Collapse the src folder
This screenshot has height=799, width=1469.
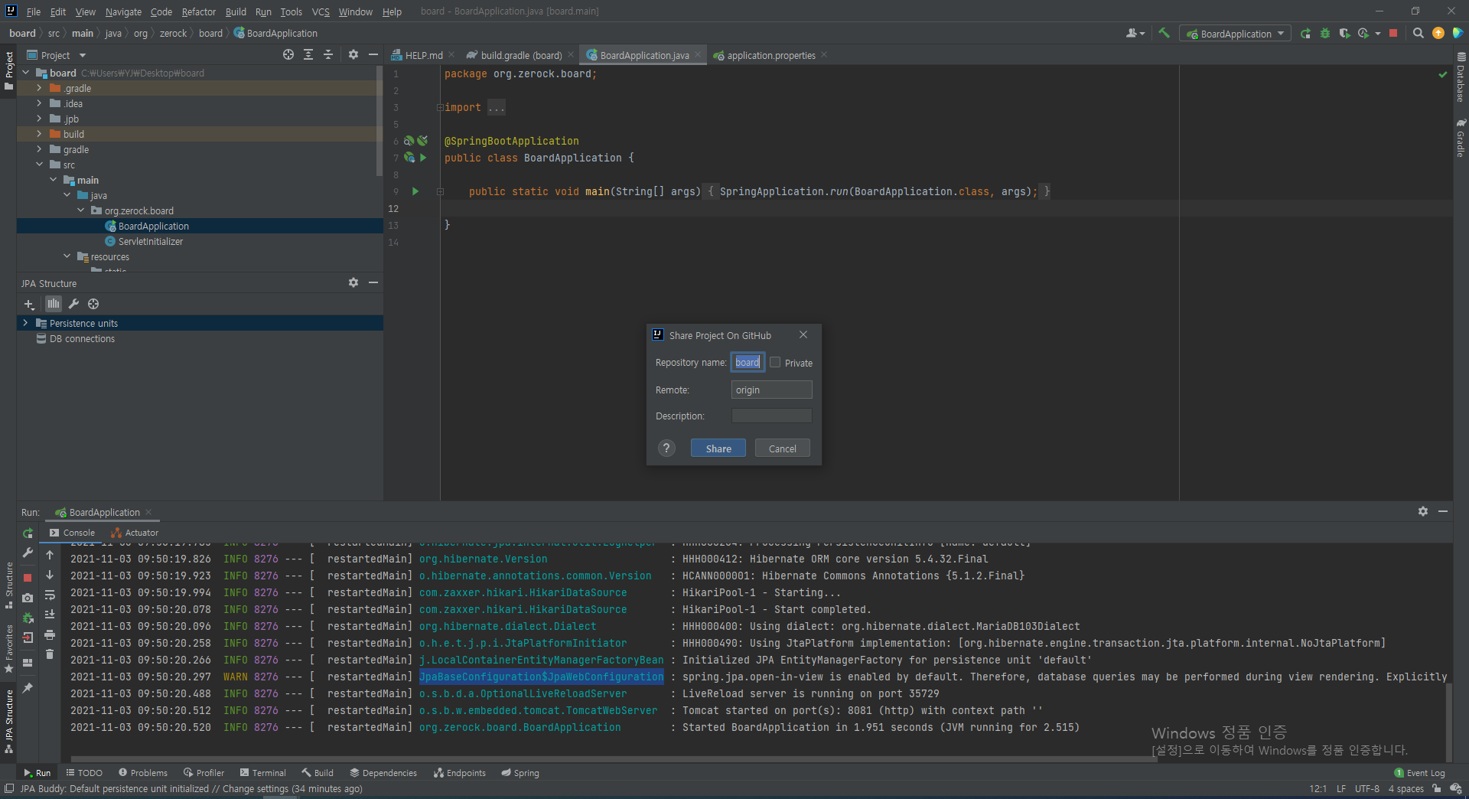39,165
